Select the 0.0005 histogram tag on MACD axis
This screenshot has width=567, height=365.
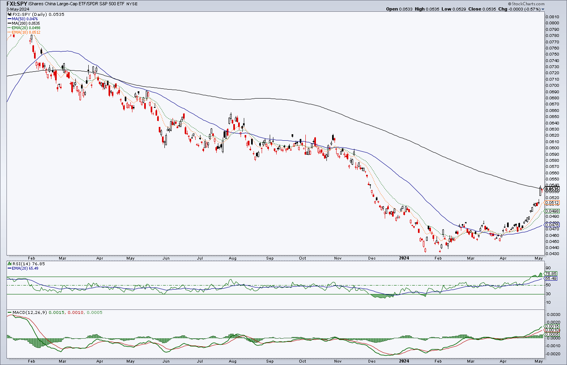[552, 335]
